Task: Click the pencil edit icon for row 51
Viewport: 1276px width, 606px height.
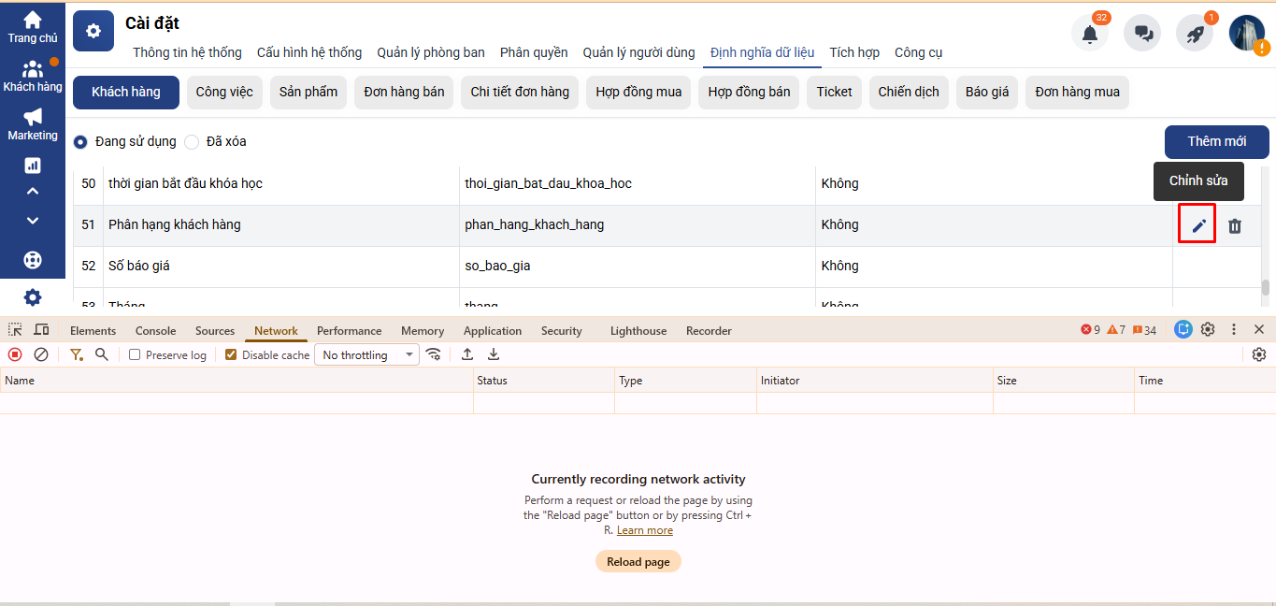Action: pos(1198,225)
